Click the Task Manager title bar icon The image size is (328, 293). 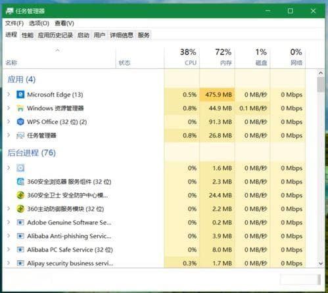coord(9,11)
